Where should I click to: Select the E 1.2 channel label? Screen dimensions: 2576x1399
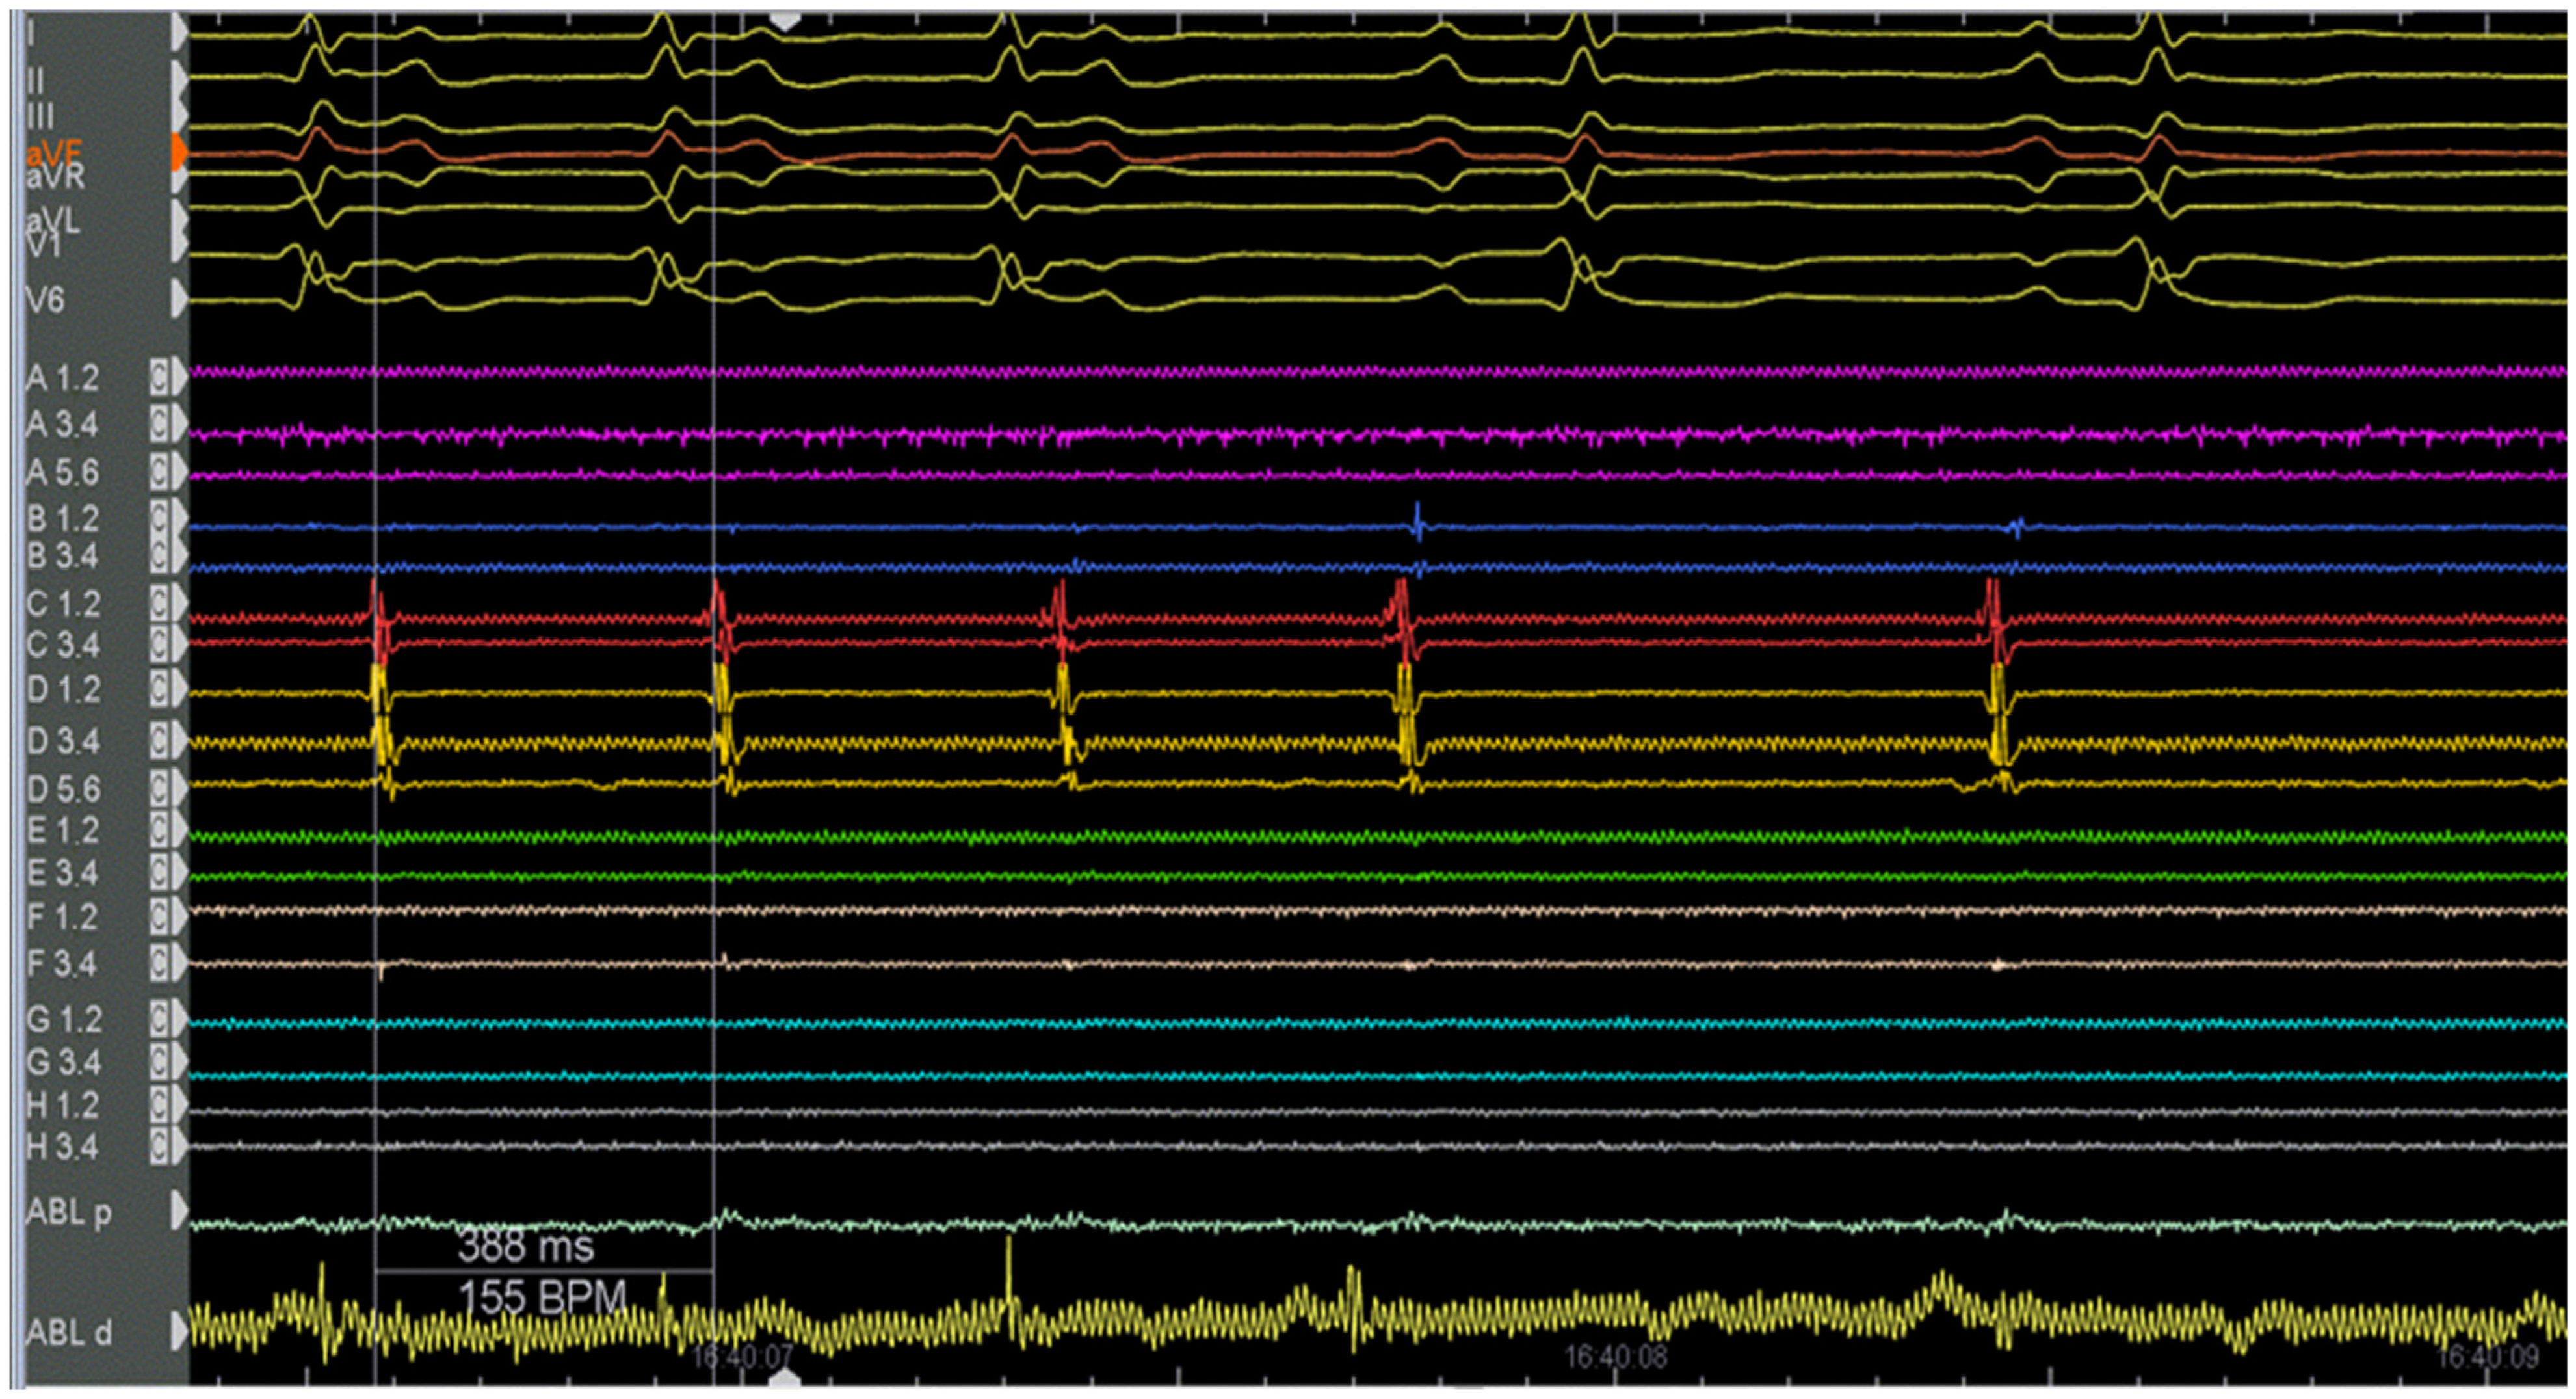63,830
